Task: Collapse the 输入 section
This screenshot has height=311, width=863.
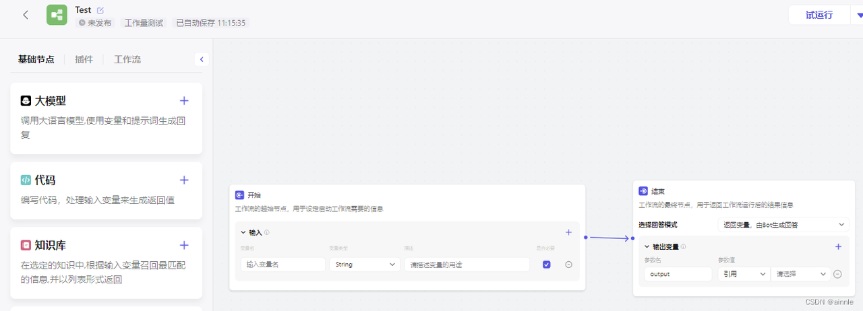Action: coord(243,232)
